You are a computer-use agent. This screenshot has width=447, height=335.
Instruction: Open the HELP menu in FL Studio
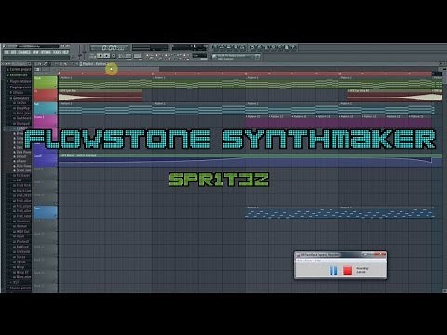[x=65, y=52]
